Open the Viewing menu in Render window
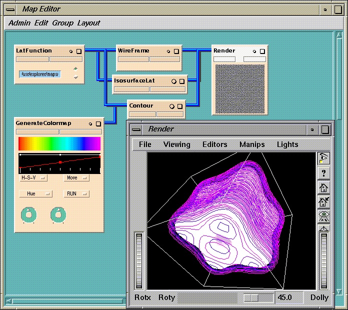Viewport: 348px width, 310px height. click(176, 144)
